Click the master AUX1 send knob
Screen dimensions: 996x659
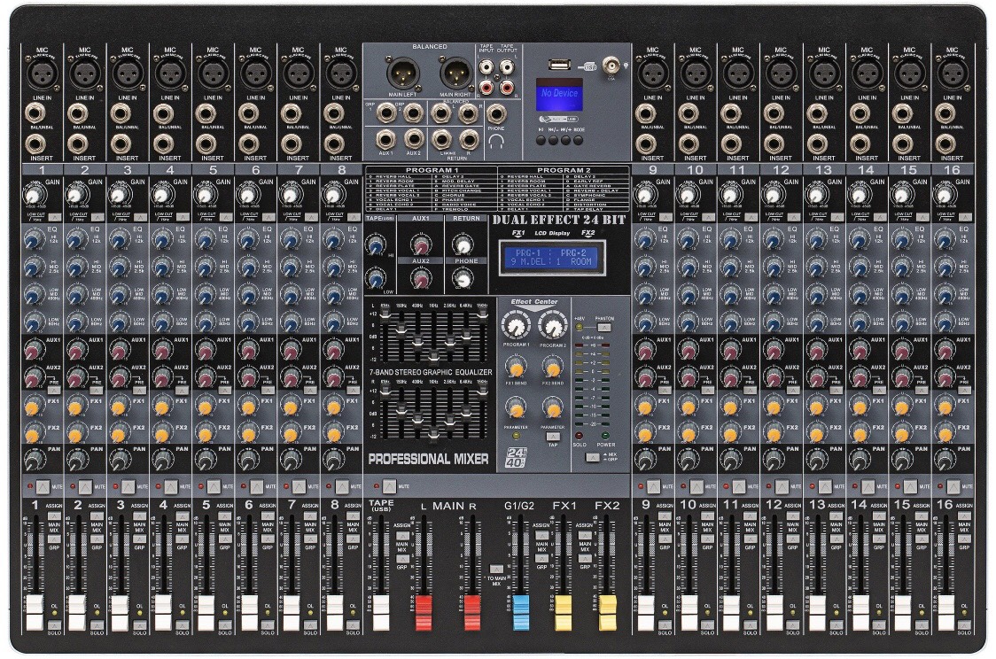tap(420, 244)
